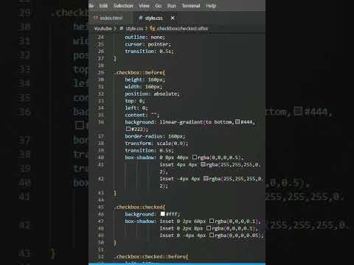Open the Edit menu

[103, 6]
